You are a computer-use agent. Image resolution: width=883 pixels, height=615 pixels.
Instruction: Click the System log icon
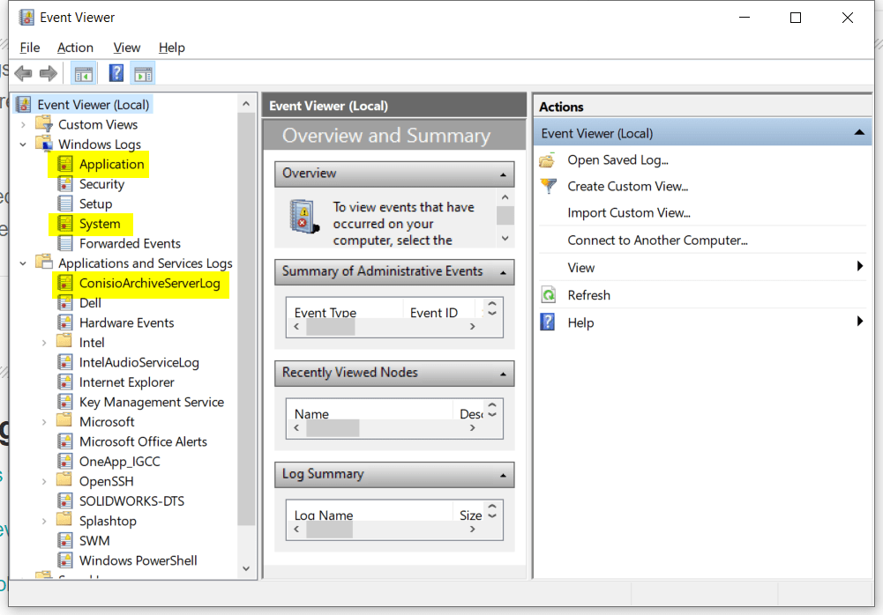click(x=65, y=224)
